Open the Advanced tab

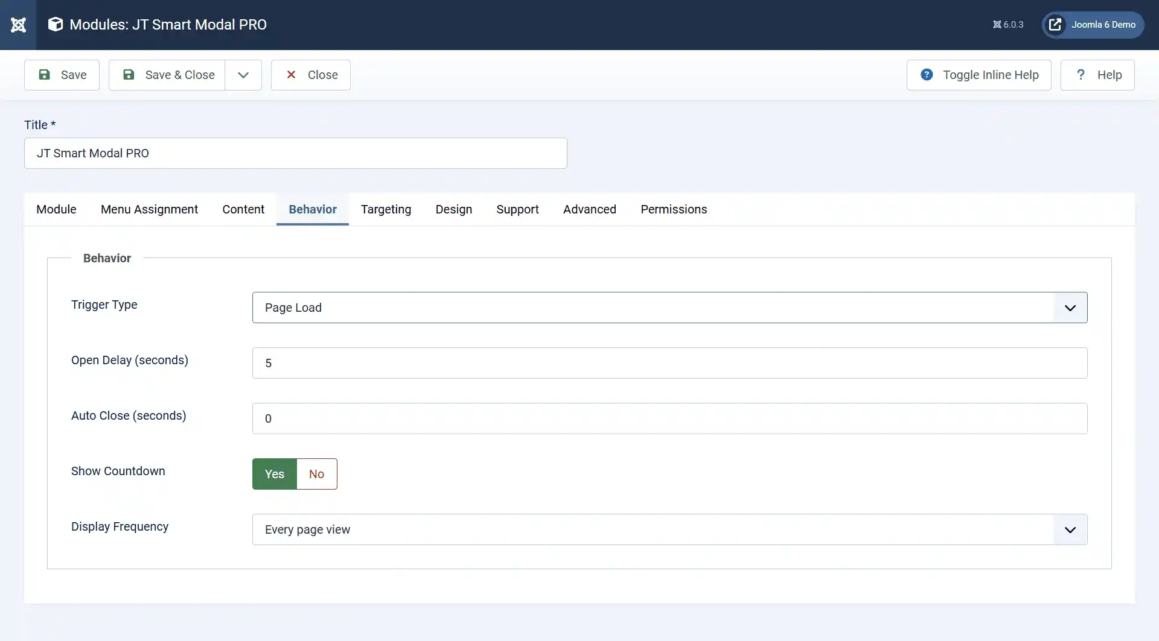click(x=590, y=209)
